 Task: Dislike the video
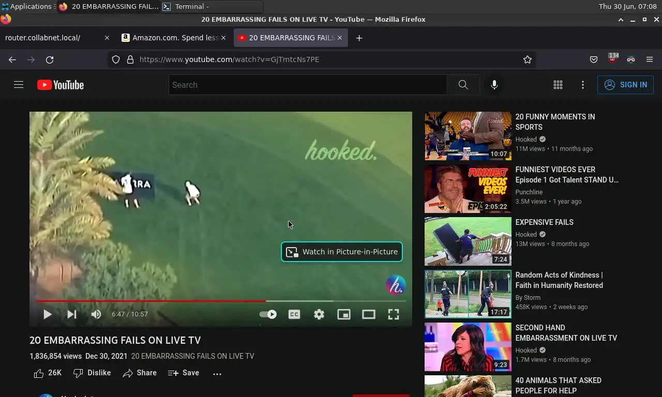pyautogui.click(x=92, y=373)
